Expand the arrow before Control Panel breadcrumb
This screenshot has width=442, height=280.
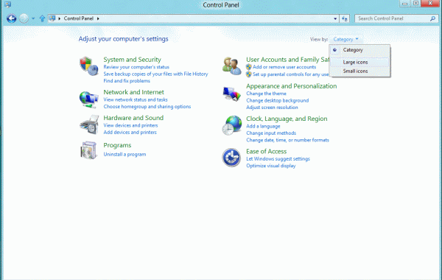click(60, 18)
